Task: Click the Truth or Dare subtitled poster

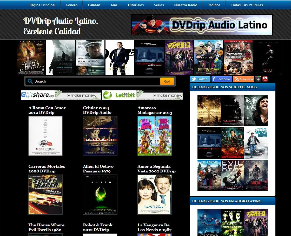Action: tap(256, 111)
